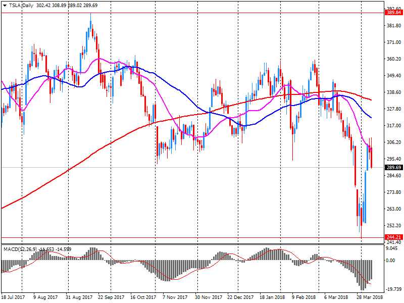Viewport: 404px width, 303px height.
Task: Click the 371.00 price axis label
Action: pyautogui.click(x=394, y=42)
